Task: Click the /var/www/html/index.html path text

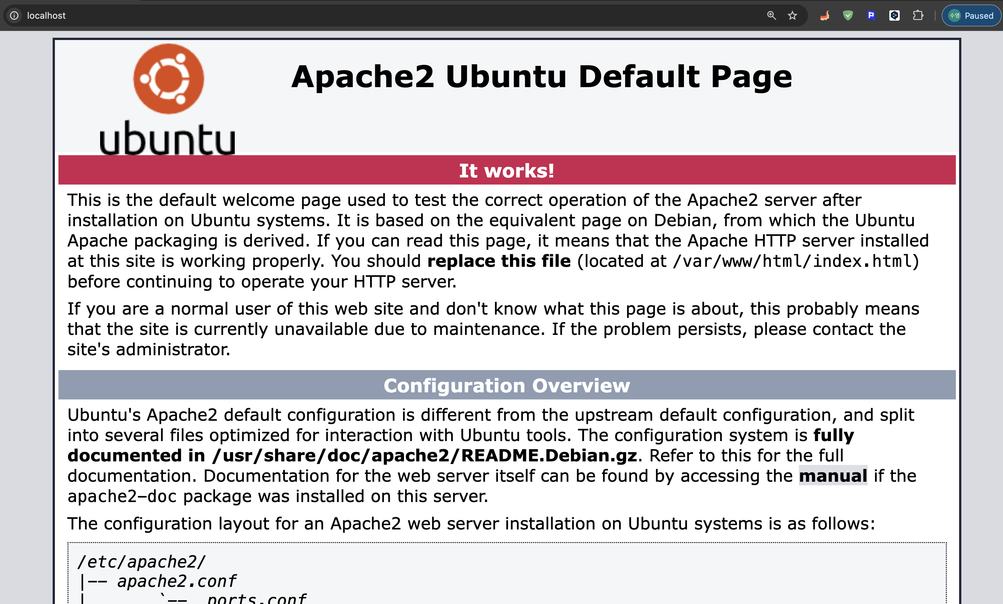Action: click(792, 261)
